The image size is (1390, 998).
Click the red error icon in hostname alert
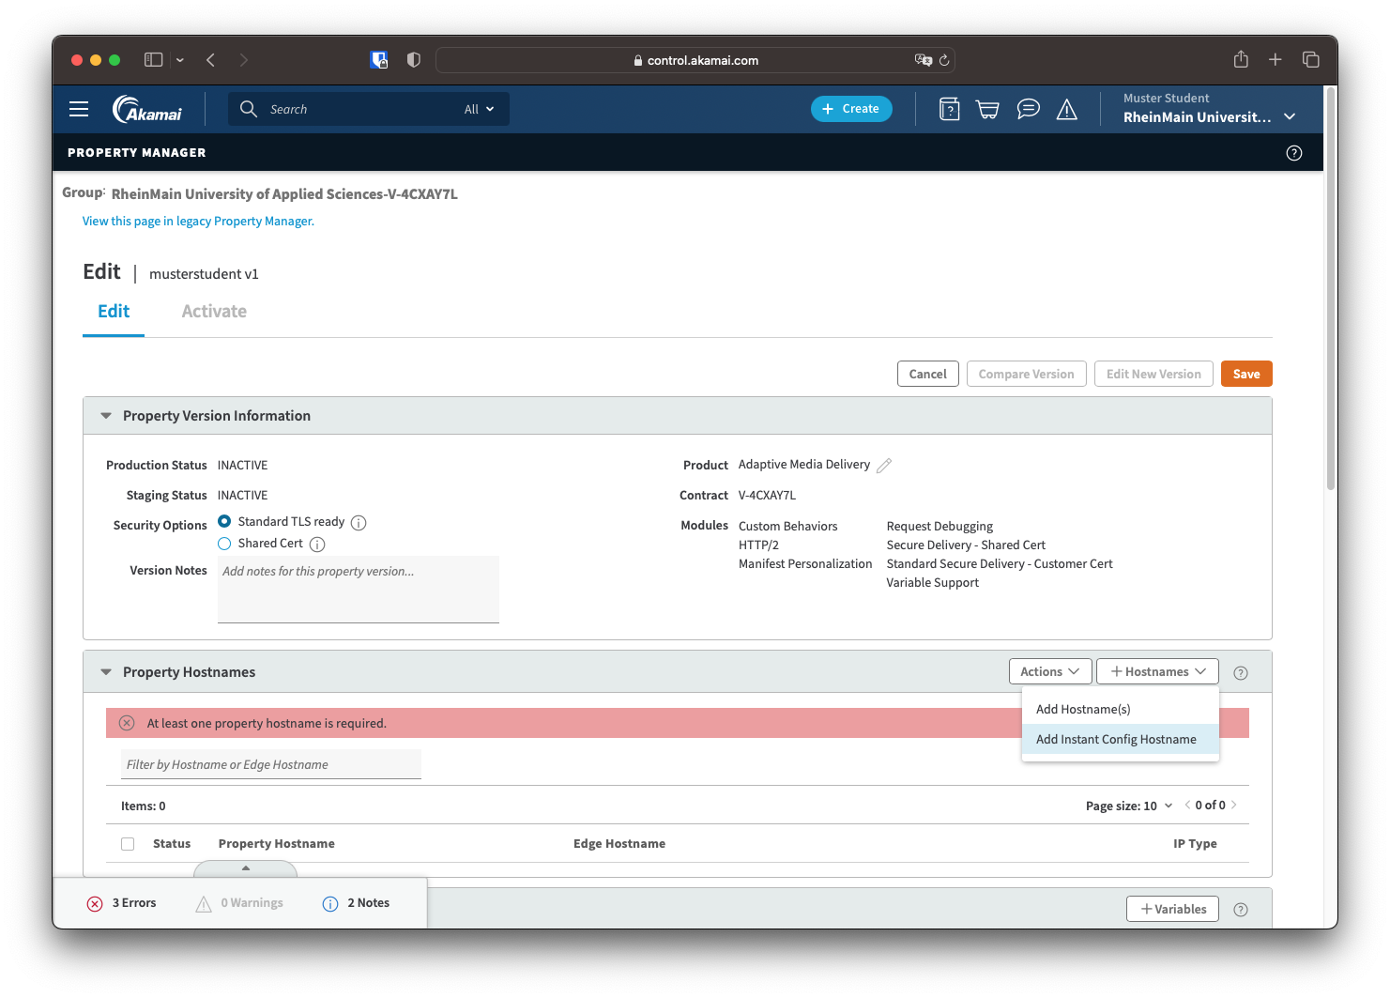click(127, 723)
